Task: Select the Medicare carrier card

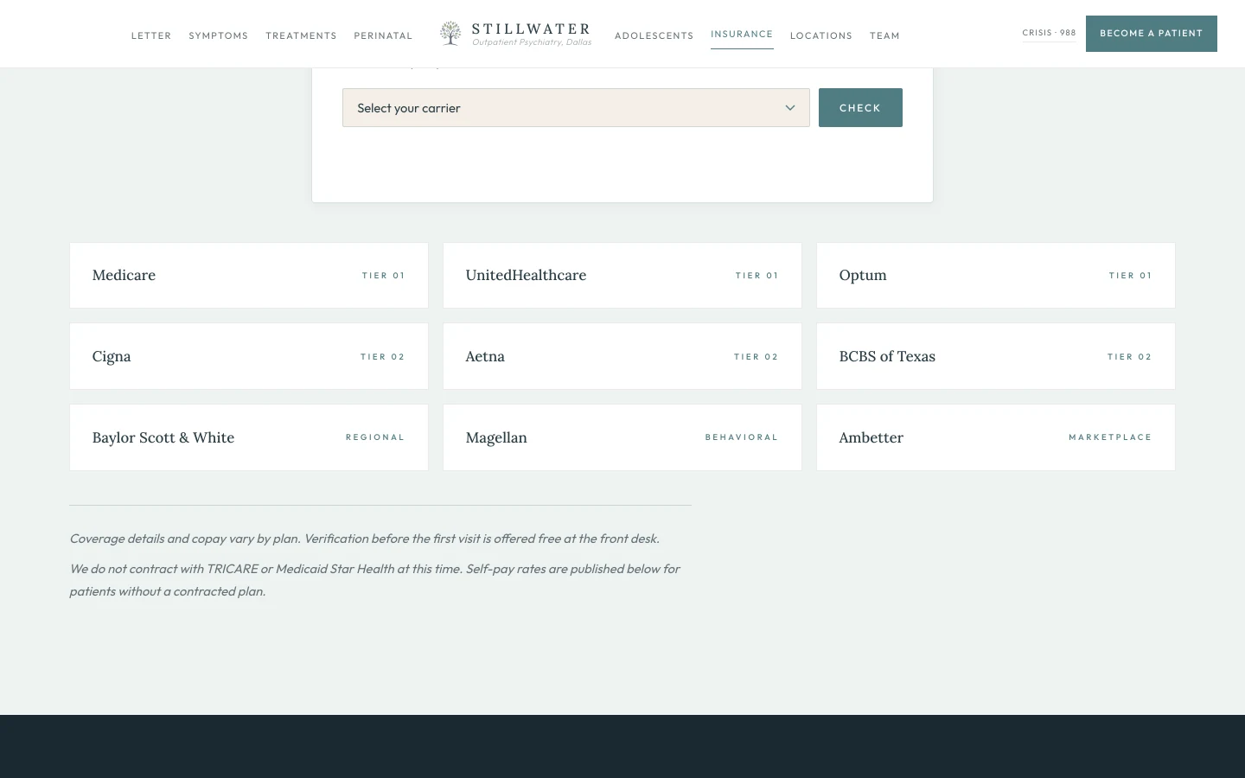Action: click(249, 276)
